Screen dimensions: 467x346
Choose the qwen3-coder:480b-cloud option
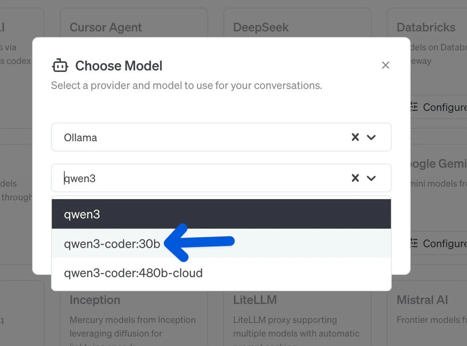coord(133,273)
